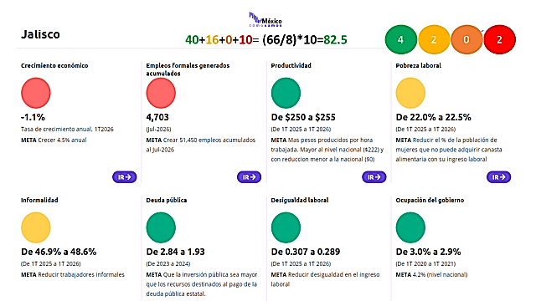Viewport: 536px width, 301px height.
Task: Click the 82.5 score formula text
Action: (266, 40)
